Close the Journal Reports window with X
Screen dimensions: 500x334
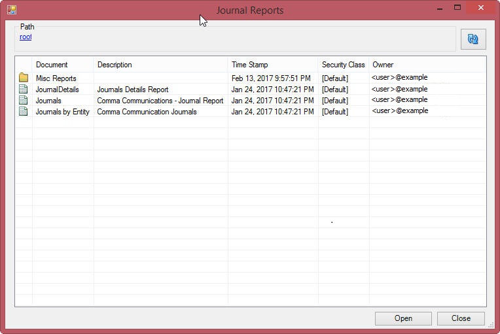click(481, 8)
